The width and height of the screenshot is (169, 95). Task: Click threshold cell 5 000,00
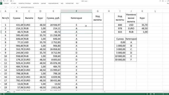[x=120, y=53]
